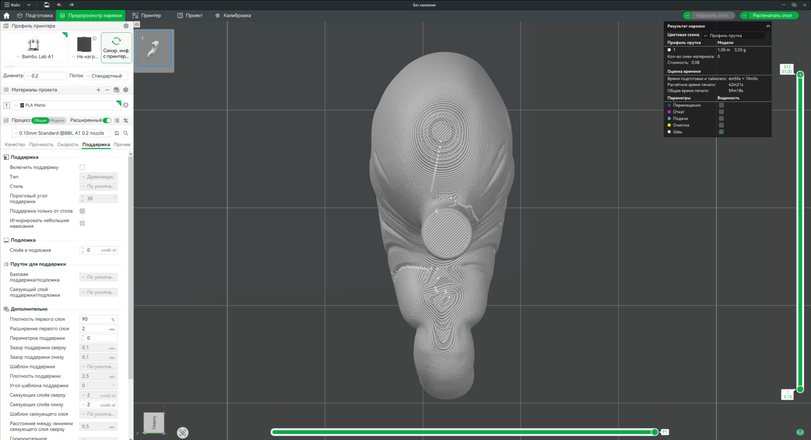Open the dropdown arrow beside Распечатать стол
Screen dimensions: 811x440
(745, 16)
